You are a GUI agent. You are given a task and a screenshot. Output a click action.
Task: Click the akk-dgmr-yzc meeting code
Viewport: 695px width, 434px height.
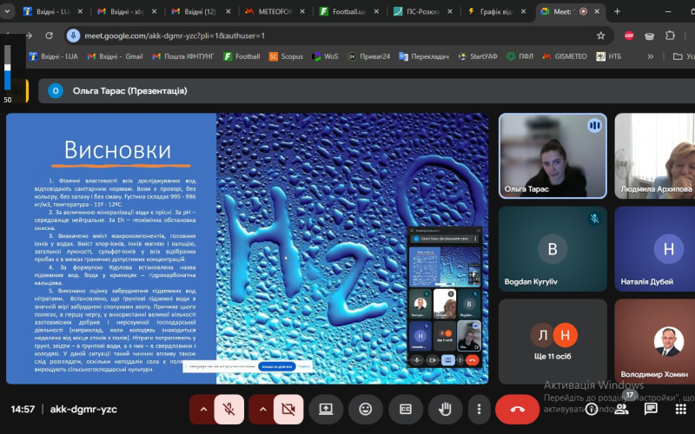83,409
